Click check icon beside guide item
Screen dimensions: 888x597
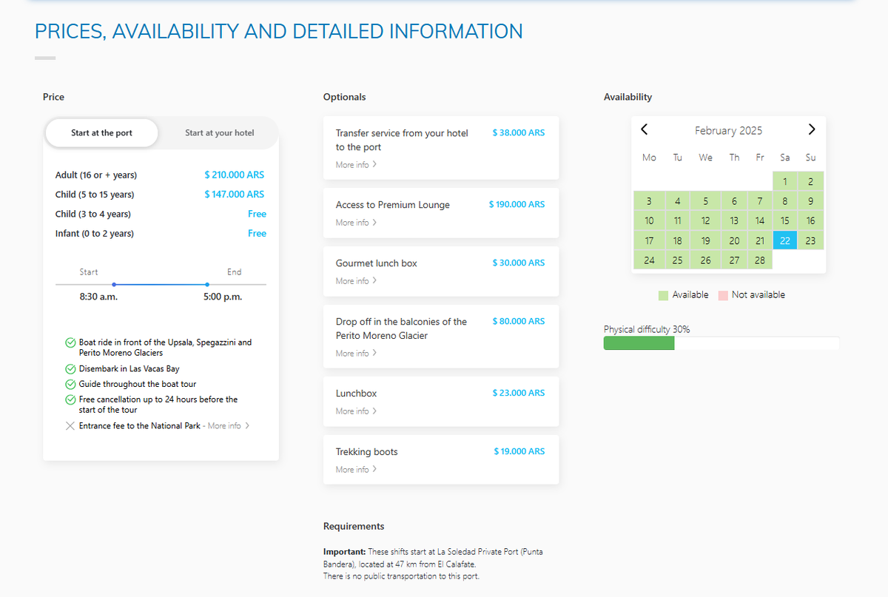click(x=70, y=384)
